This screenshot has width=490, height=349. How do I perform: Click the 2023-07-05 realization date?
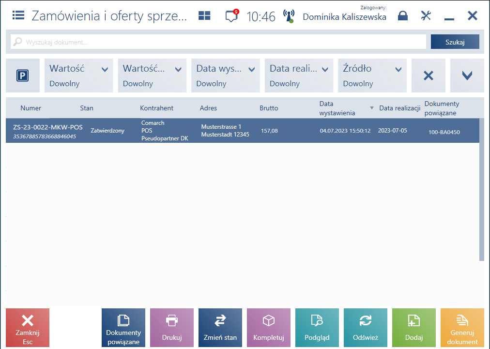point(393,131)
